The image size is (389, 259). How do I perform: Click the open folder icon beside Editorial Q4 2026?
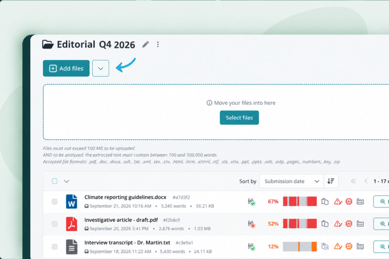pos(48,44)
